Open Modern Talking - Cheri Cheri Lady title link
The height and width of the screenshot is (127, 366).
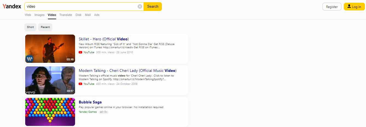(128, 70)
